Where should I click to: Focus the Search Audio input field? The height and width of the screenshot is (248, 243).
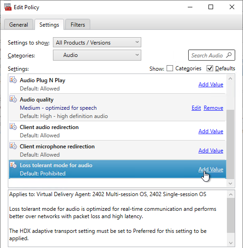207,55
